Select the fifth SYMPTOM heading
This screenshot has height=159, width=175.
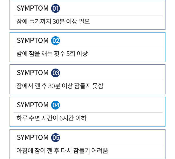(33, 137)
